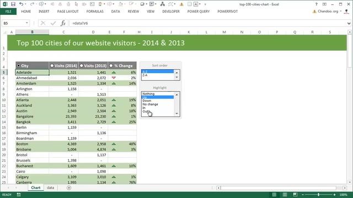Adjust the zoom slider handle
The width and height of the screenshot is (353, 198).
coord(318,195)
